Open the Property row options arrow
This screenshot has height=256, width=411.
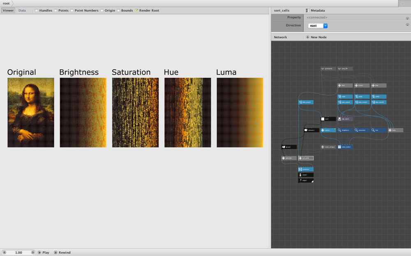click(407, 18)
